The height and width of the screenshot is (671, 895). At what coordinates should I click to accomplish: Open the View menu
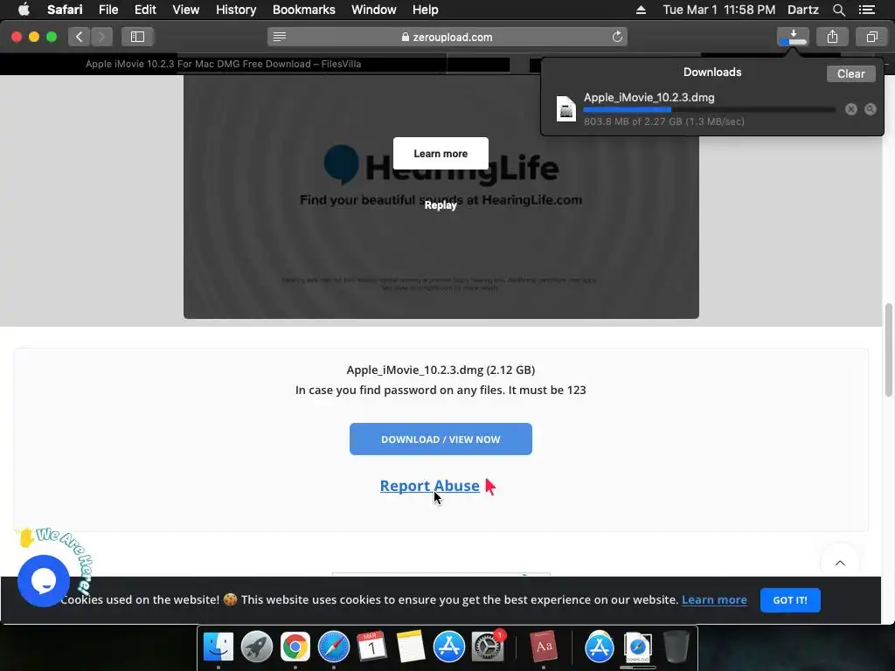pyautogui.click(x=185, y=10)
